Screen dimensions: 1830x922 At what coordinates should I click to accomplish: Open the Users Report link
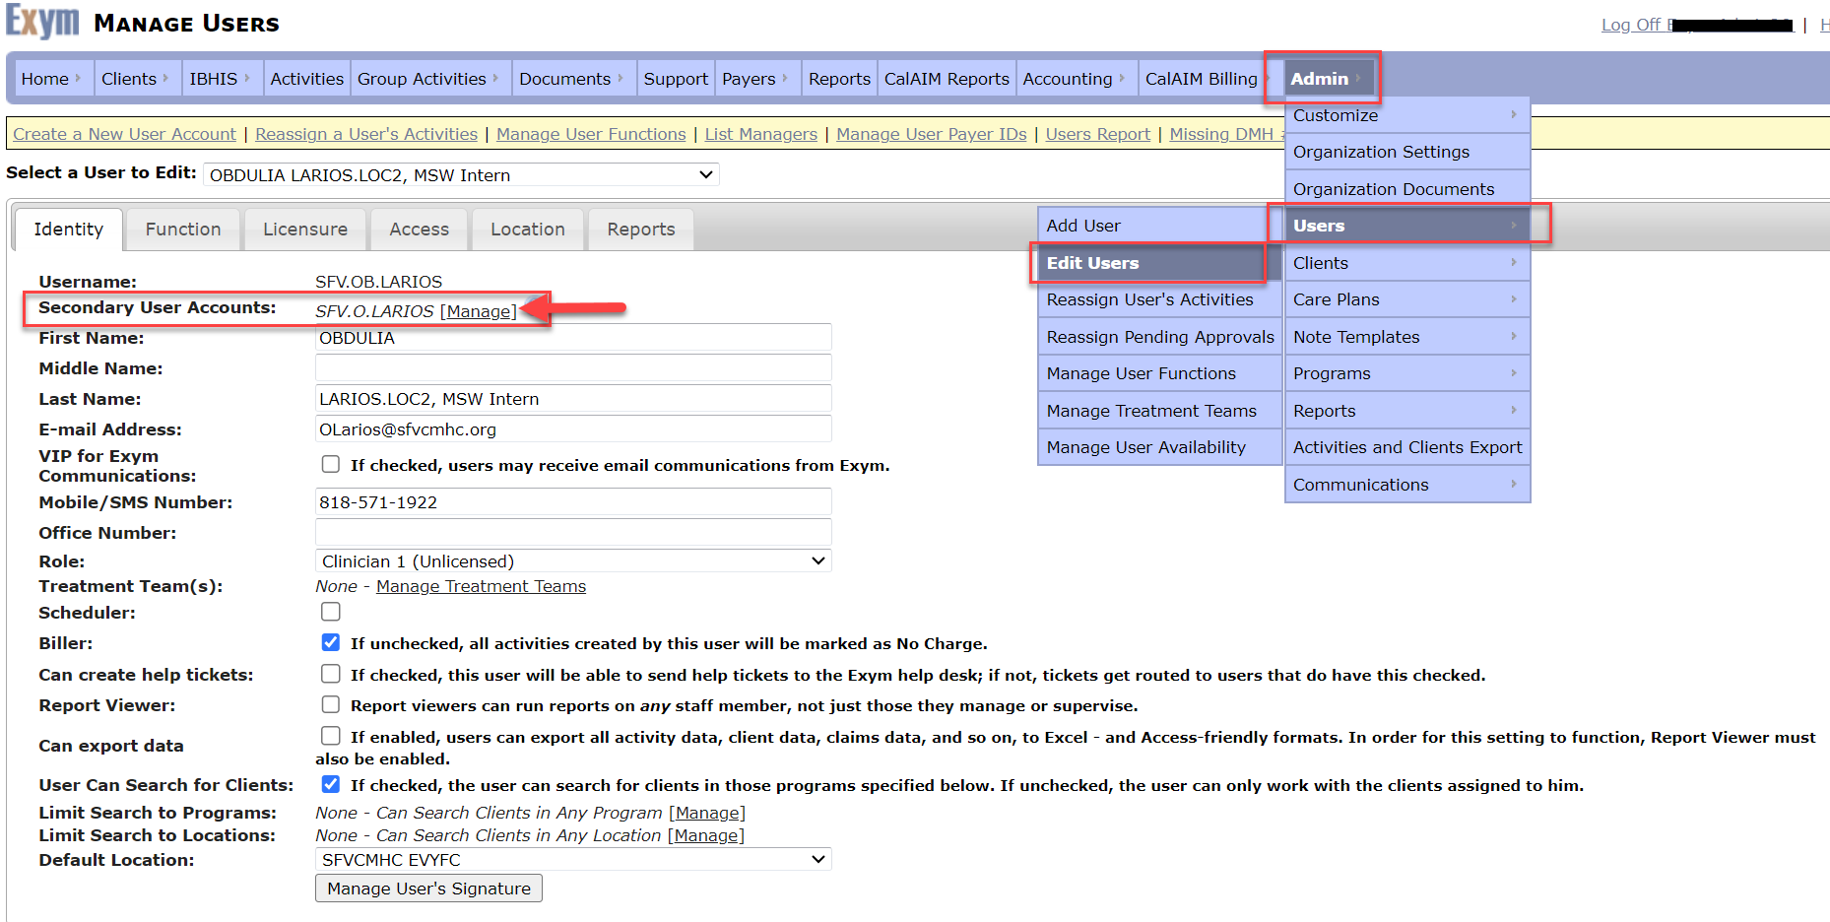[x=1098, y=134]
